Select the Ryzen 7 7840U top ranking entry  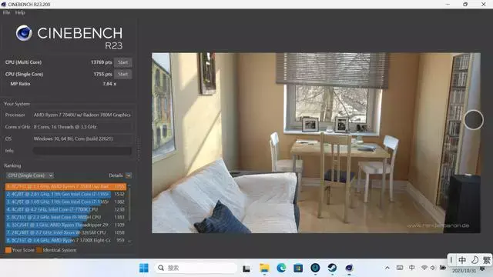[x=65, y=186]
